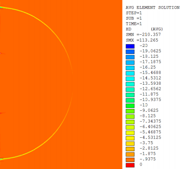Click the legend value -6.40625
Image resolution: width=180 pixels, height=169 pixels.
[x=150, y=127]
